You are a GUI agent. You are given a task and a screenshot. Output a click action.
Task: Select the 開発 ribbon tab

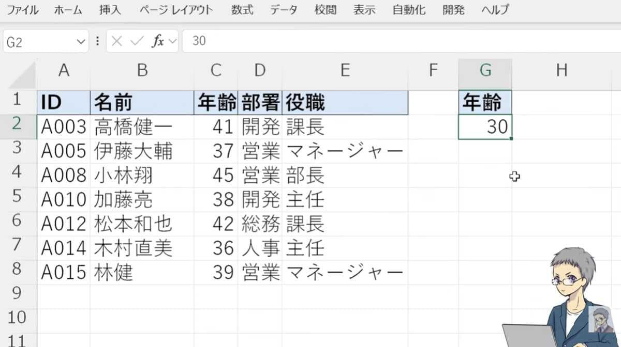point(453,9)
